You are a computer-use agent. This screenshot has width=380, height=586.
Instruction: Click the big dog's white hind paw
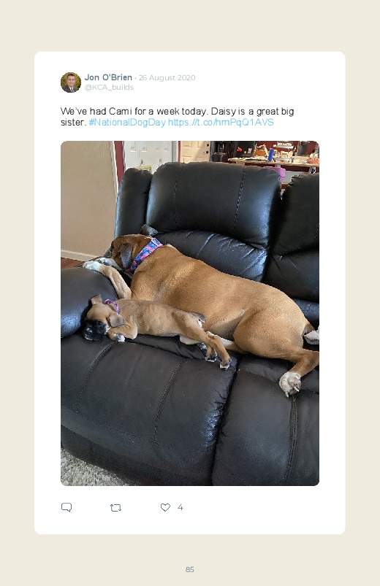(290, 384)
